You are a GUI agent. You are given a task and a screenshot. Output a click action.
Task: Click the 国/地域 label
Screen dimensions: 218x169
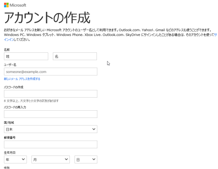click(9, 123)
